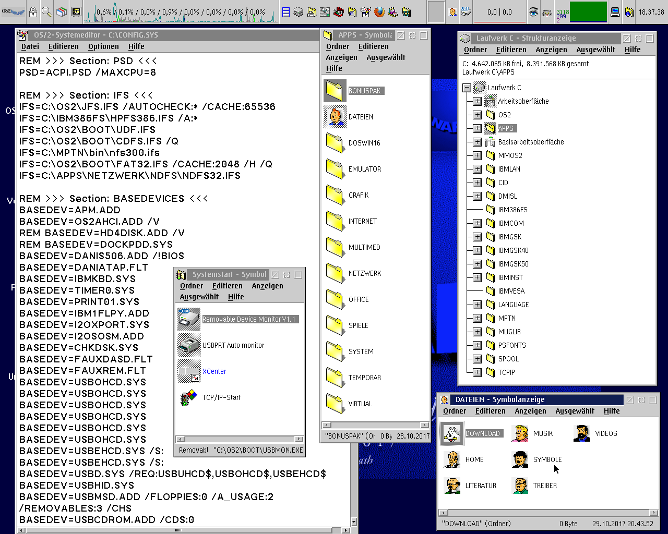The width and height of the screenshot is (668, 534).
Task: Open the TEMPORAR folder icon
Action: point(335,378)
